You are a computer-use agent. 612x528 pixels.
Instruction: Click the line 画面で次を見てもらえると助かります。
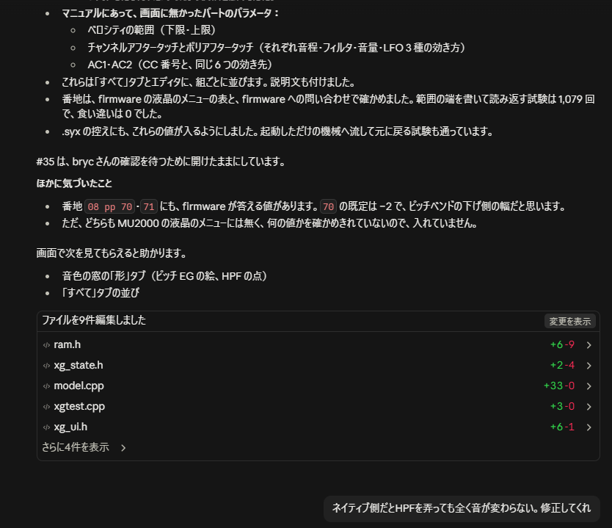point(112,253)
